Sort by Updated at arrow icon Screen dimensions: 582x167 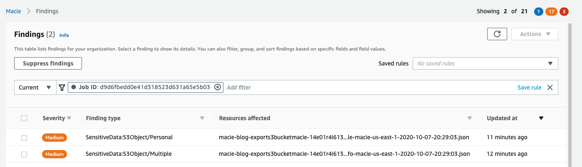click(x=541, y=118)
